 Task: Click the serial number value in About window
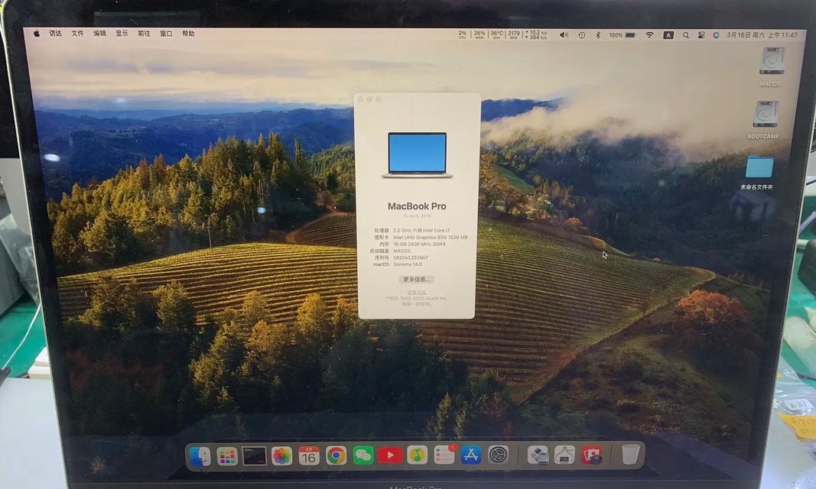(x=411, y=257)
